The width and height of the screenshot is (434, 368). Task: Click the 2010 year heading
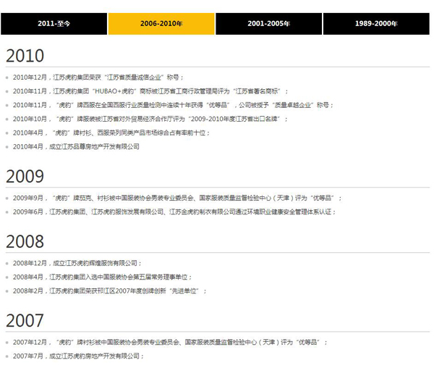pos(25,56)
